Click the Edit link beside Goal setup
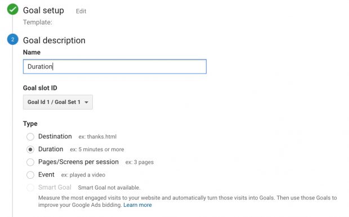 pyautogui.click(x=81, y=11)
